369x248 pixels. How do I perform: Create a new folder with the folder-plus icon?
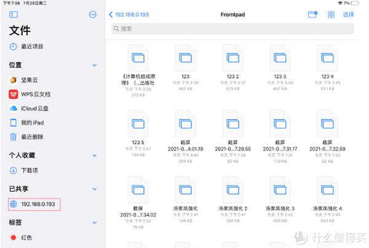coord(313,15)
